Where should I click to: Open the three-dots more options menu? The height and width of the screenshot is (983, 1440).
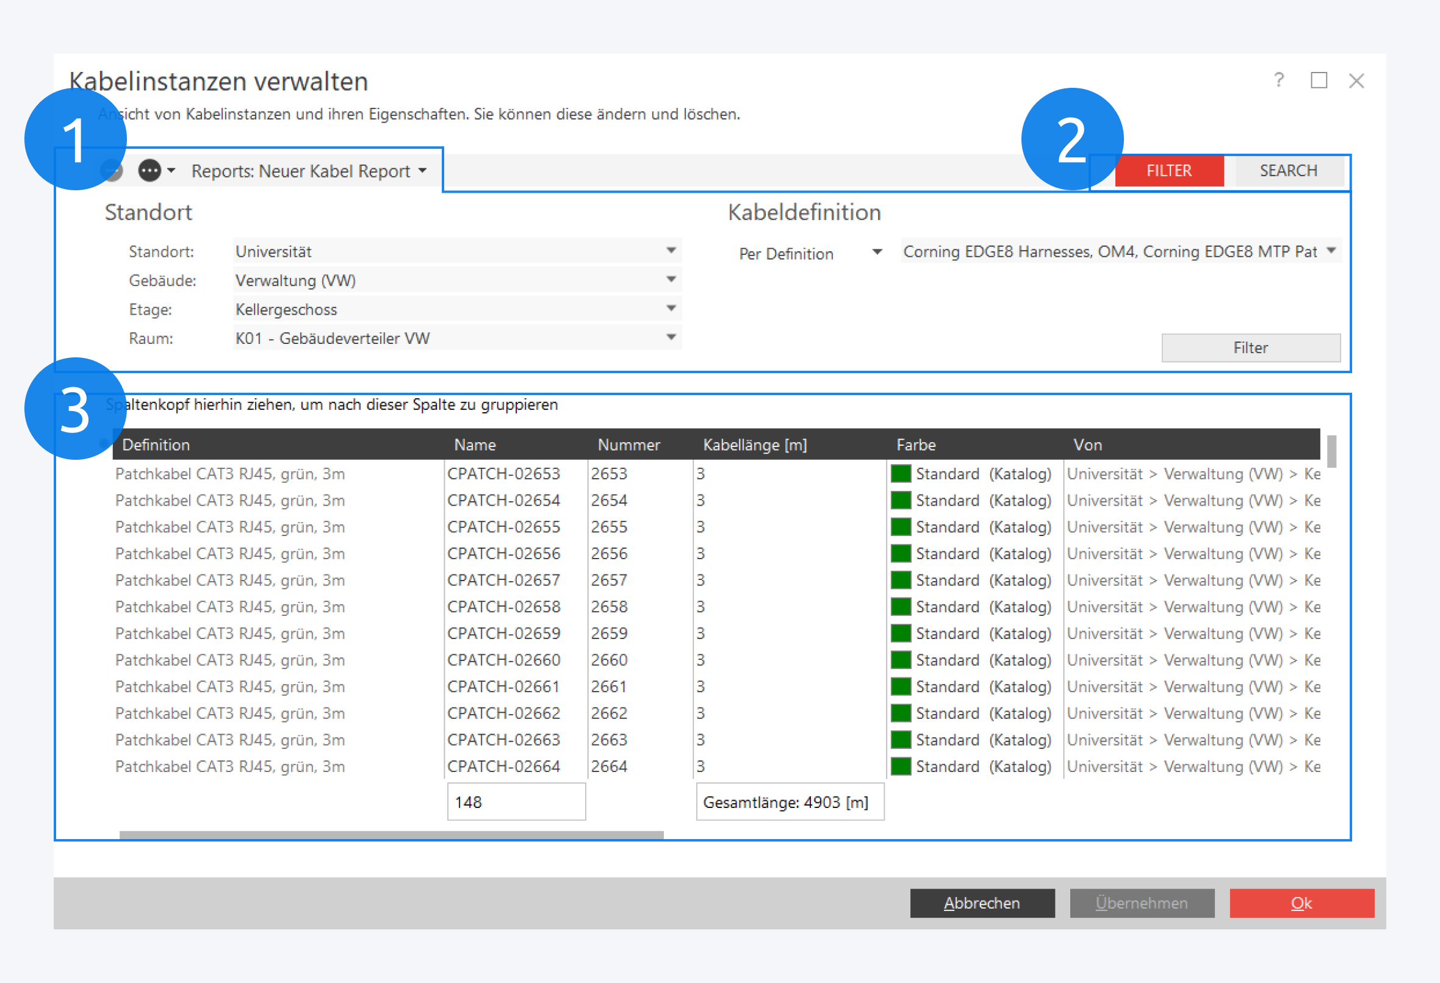[x=150, y=170]
